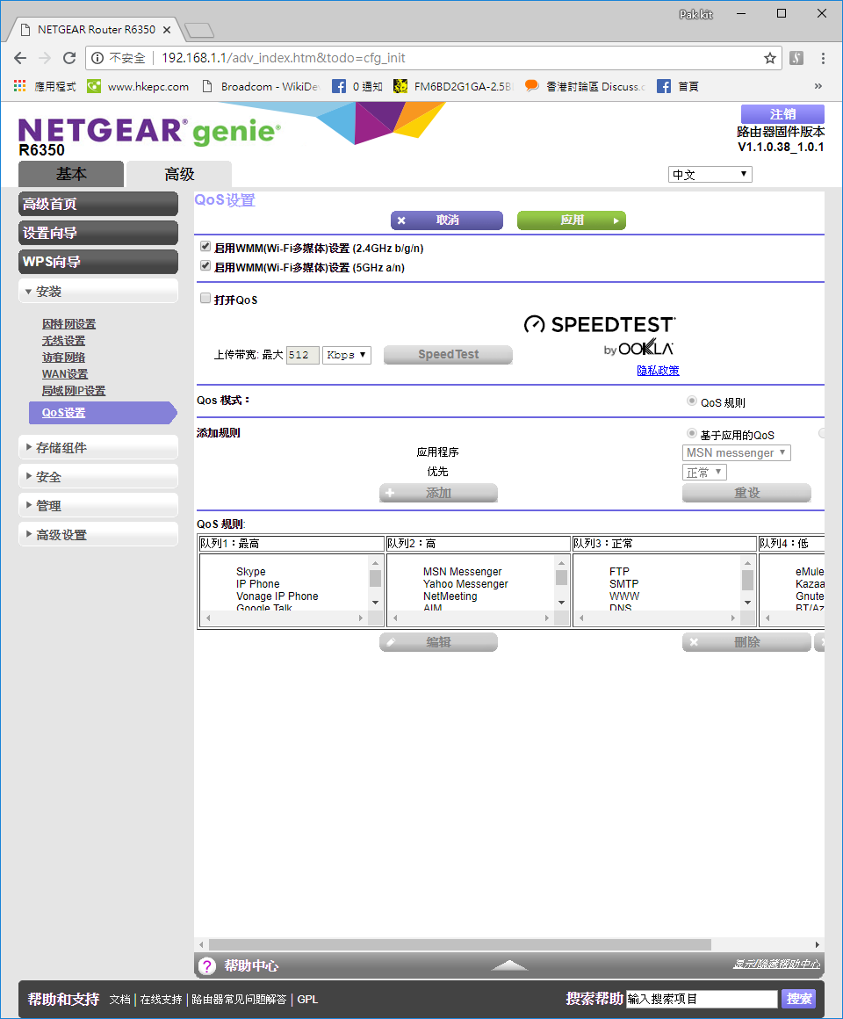Expand the 存储组件 sidebar section
The image size is (843, 1019).
(98, 447)
